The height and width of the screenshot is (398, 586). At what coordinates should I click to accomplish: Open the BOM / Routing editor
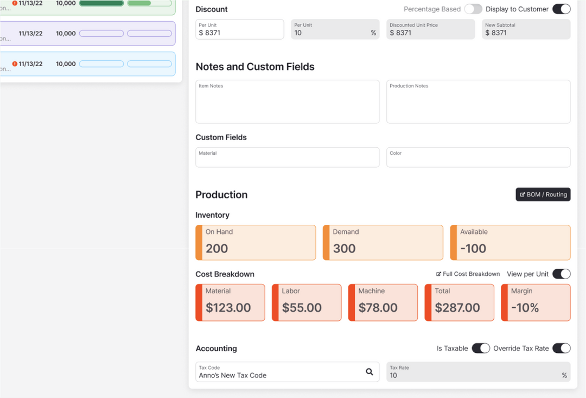tap(543, 194)
